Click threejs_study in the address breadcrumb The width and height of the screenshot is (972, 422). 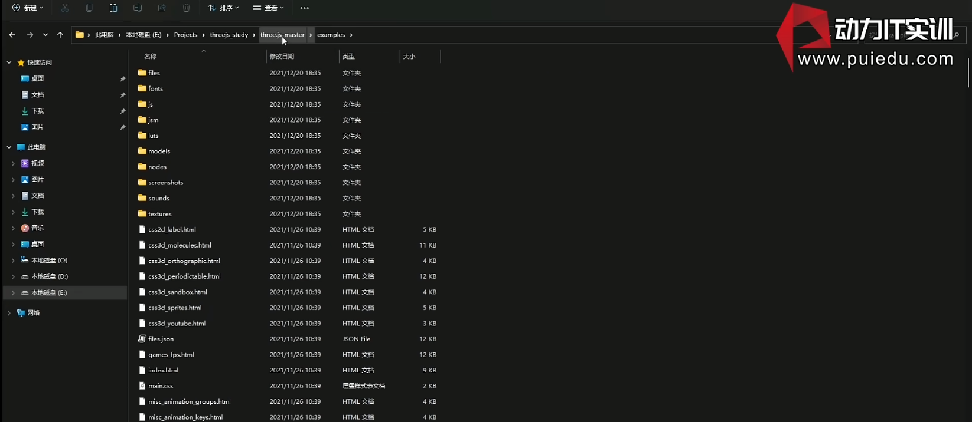[x=229, y=35]
